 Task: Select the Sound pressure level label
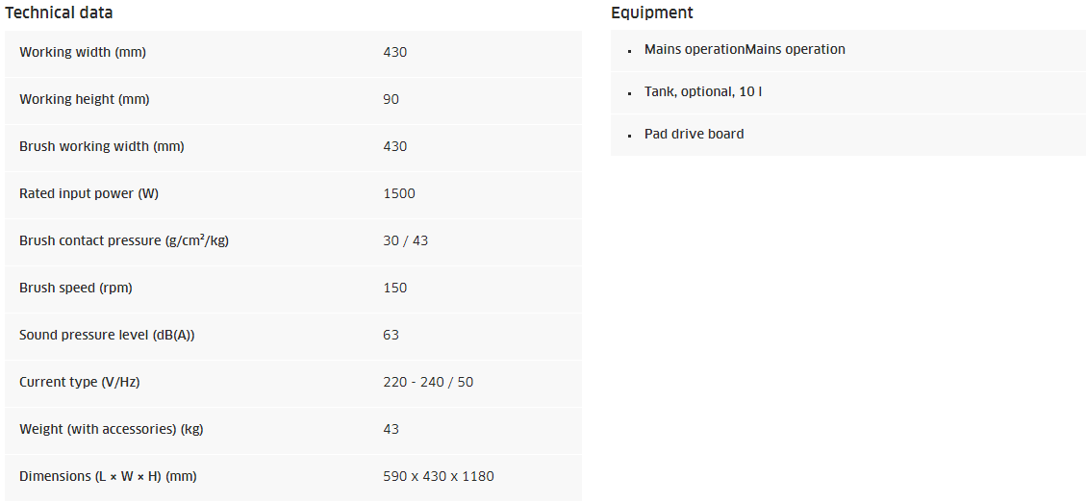114,335
